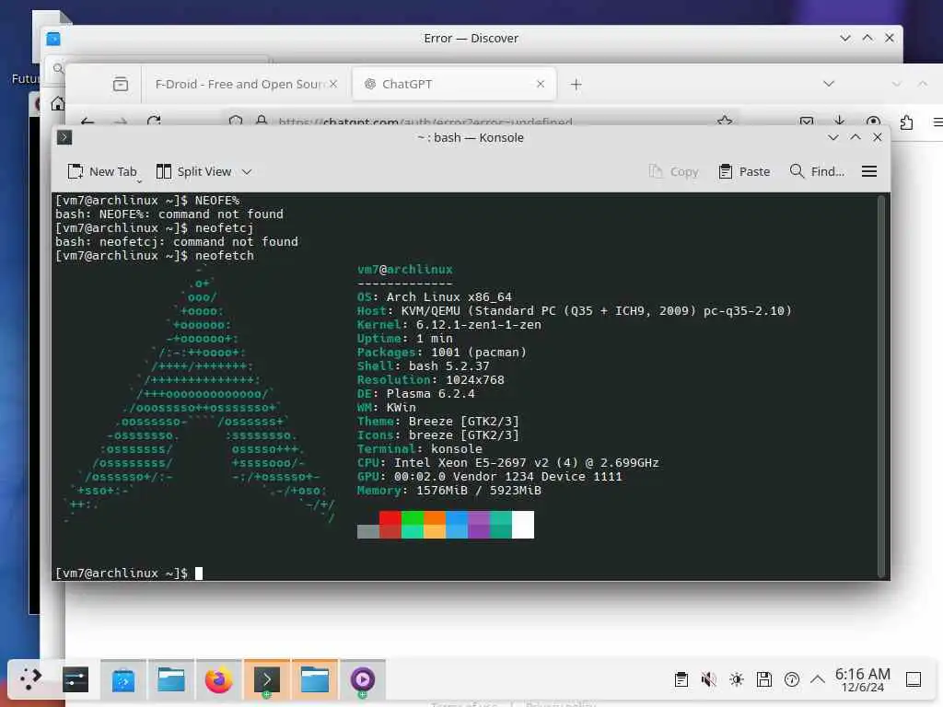Click the Konsole window terminal icon

(x=64, y=138)
